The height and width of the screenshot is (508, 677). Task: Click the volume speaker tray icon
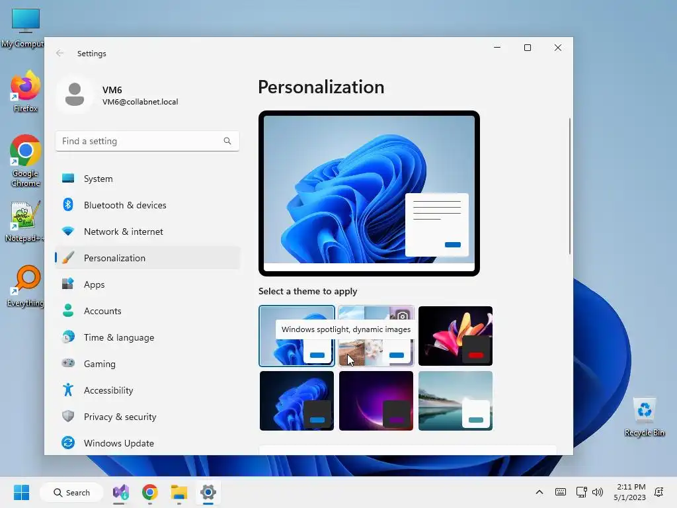598,492
